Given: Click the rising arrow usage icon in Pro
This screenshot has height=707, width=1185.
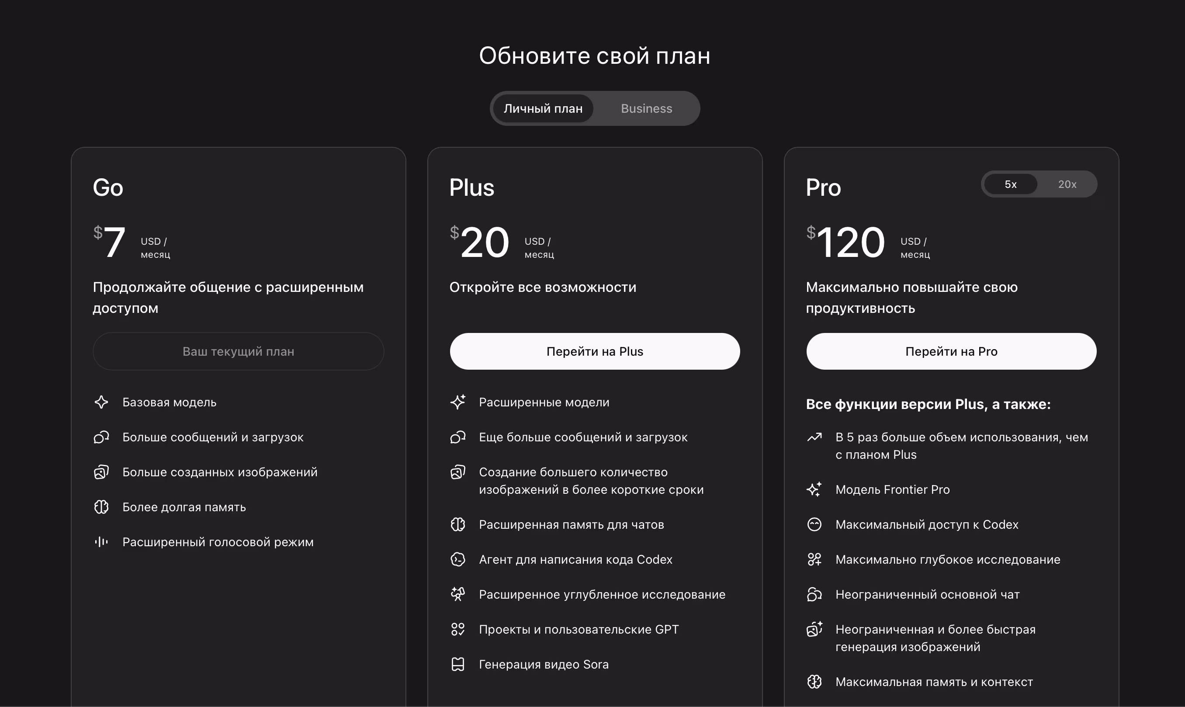Looking at the screenshot, I should (814, 437).
